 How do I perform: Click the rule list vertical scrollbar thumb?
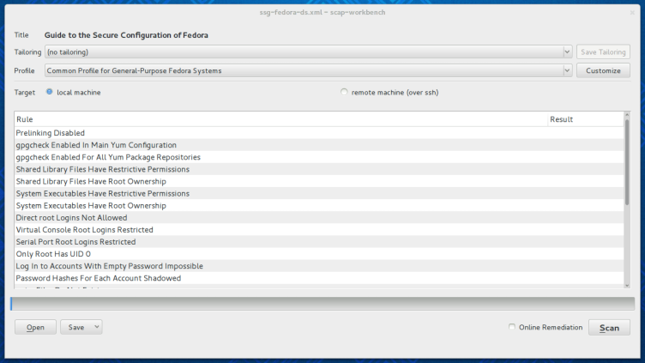click(627, 162)
